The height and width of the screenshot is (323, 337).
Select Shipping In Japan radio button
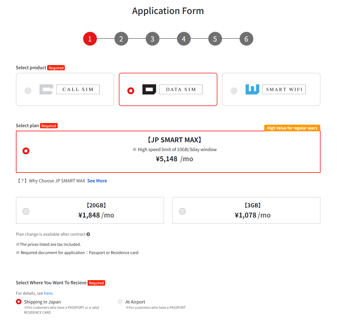coord(19,302)
